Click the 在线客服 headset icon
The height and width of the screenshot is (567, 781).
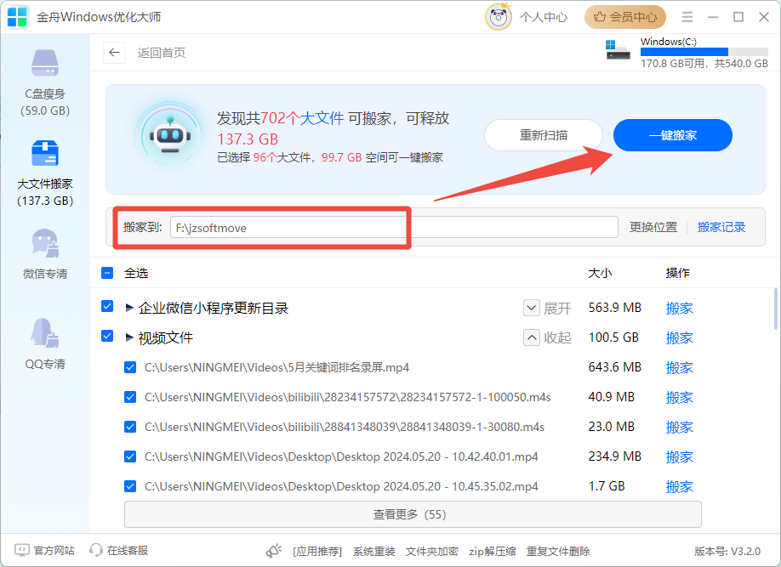click(95, 550)
